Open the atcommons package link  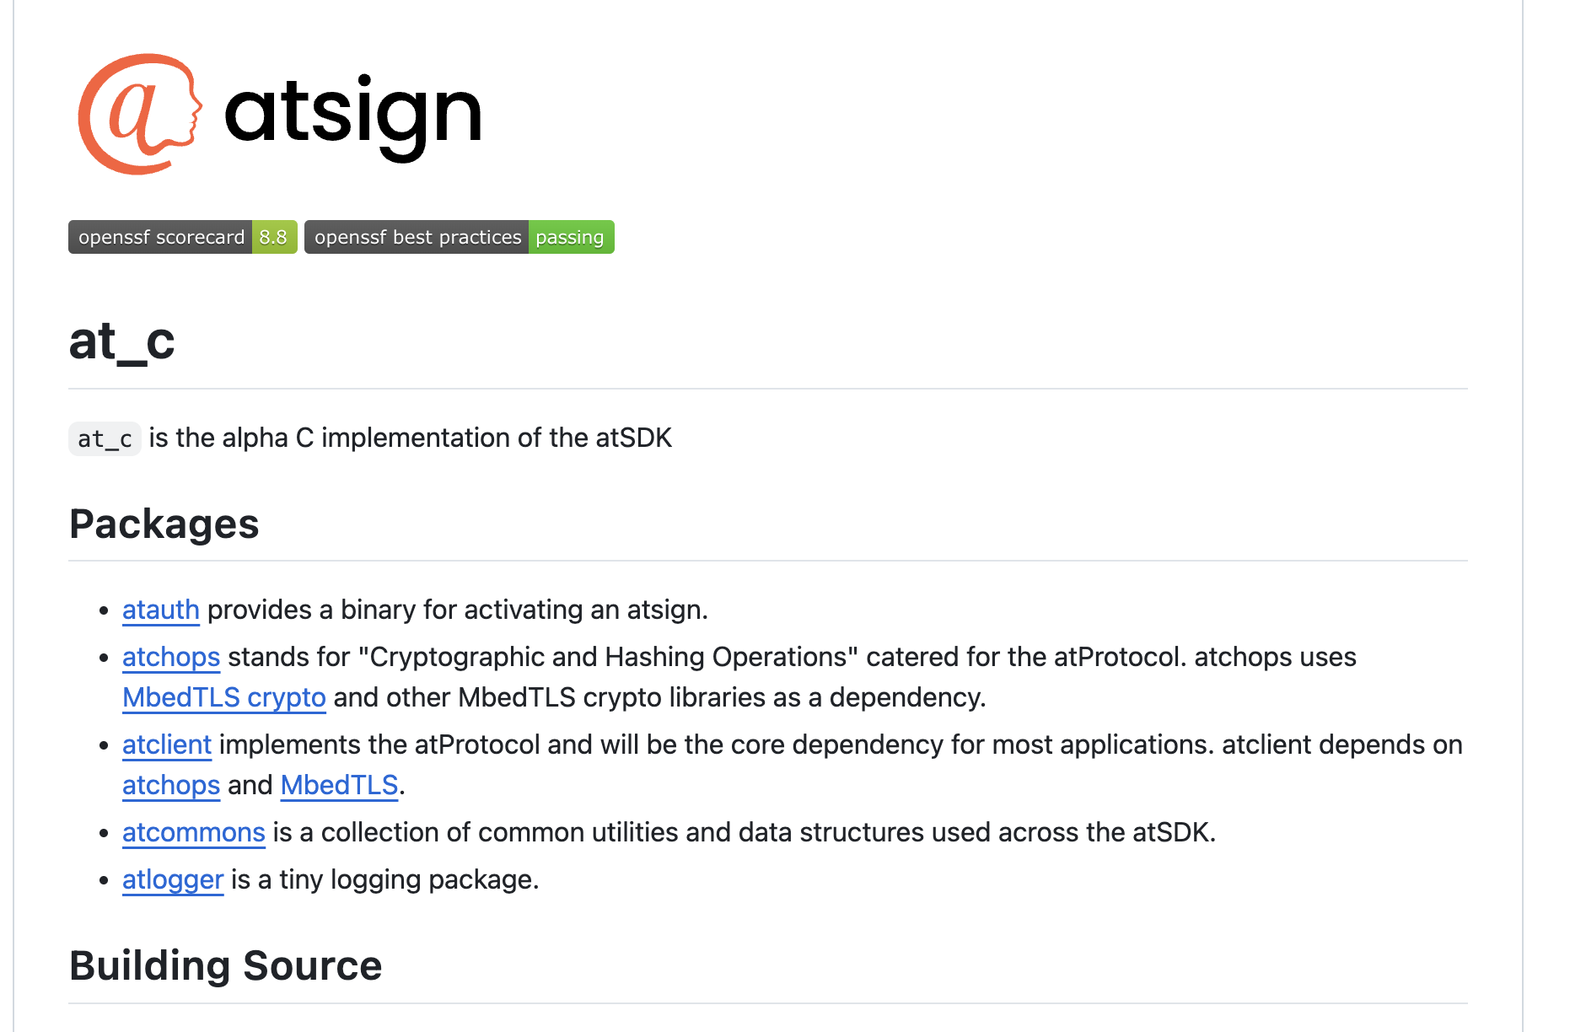pos(194,832)
